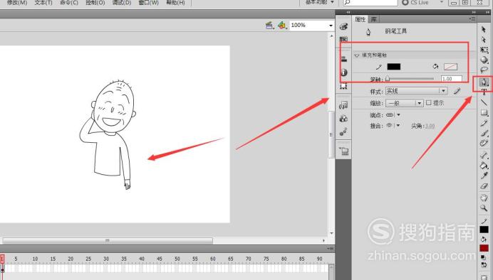Collapse the 填充和笔触 section
Screen dimensions: 493x280
click(x=356, y=55)
